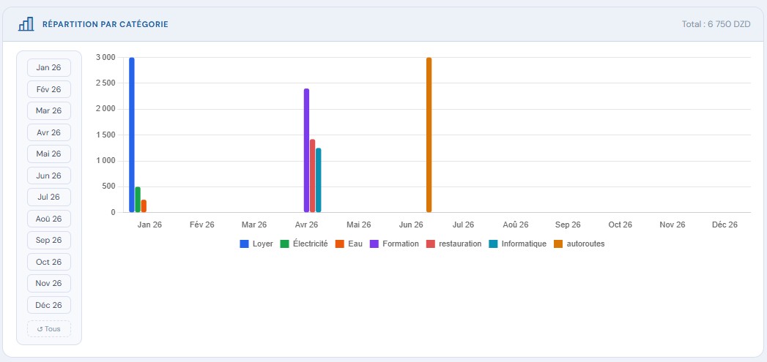The height and width of the screenshot is (362, 767).
Task: Click the Sep 26 x-axis label
Action: [568, 225]
